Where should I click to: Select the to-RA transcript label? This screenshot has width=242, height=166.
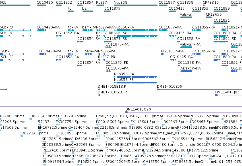pos(73,27)
